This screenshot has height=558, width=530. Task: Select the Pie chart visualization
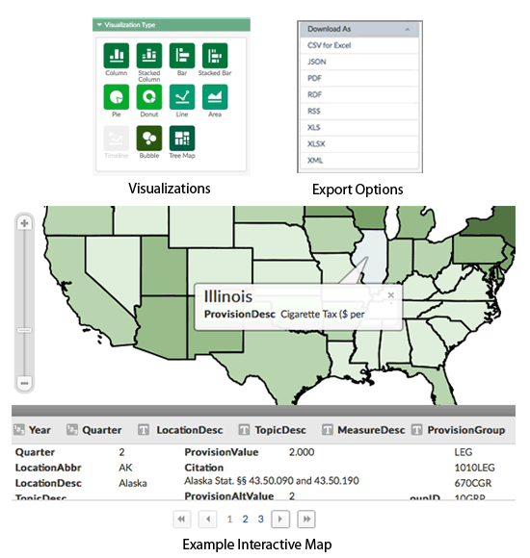(x=117, y=97)
